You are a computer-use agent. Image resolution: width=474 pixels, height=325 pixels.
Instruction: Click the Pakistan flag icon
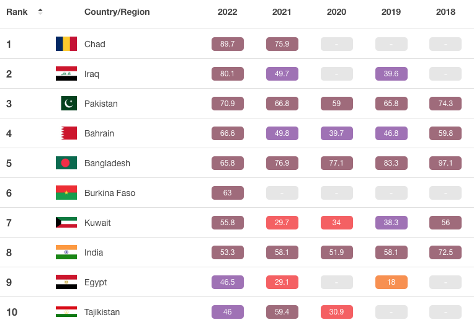69,104
